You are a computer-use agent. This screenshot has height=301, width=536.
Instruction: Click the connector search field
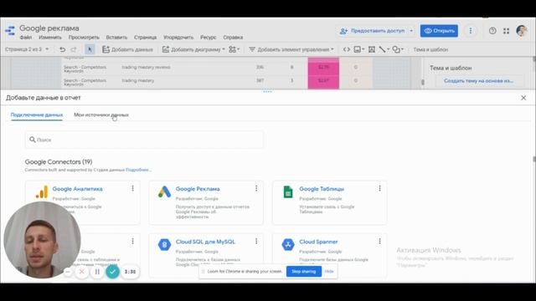tap(144, 140)
